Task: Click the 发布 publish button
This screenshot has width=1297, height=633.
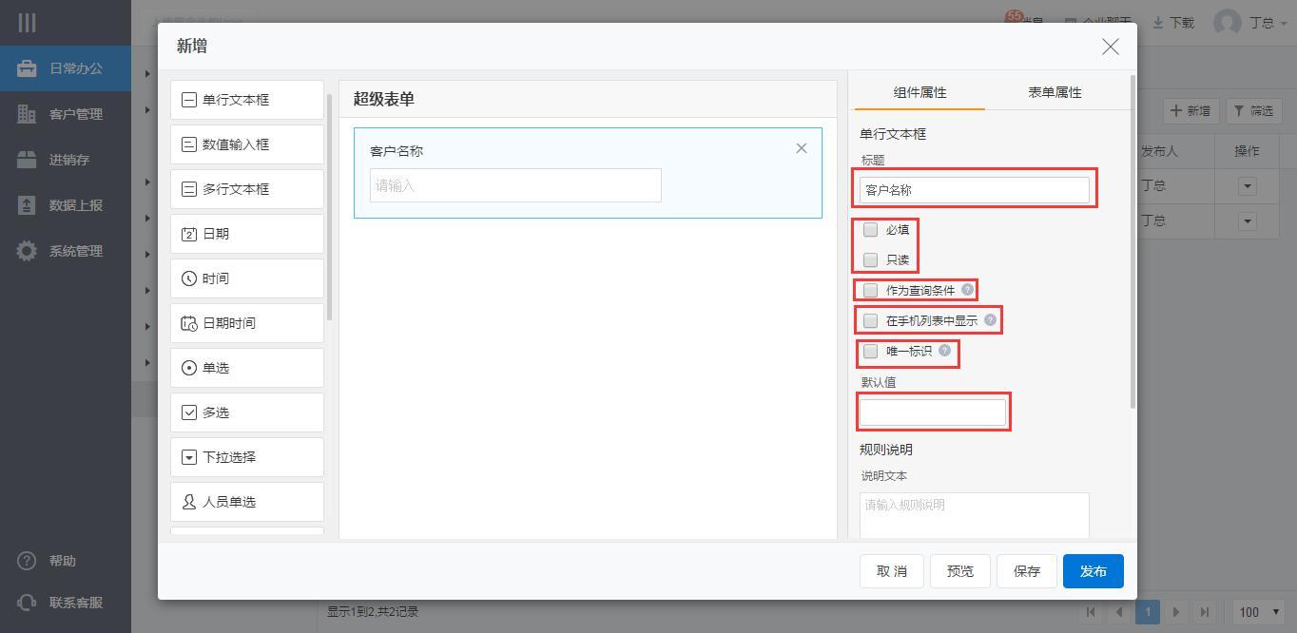Action: point(1093,571)
